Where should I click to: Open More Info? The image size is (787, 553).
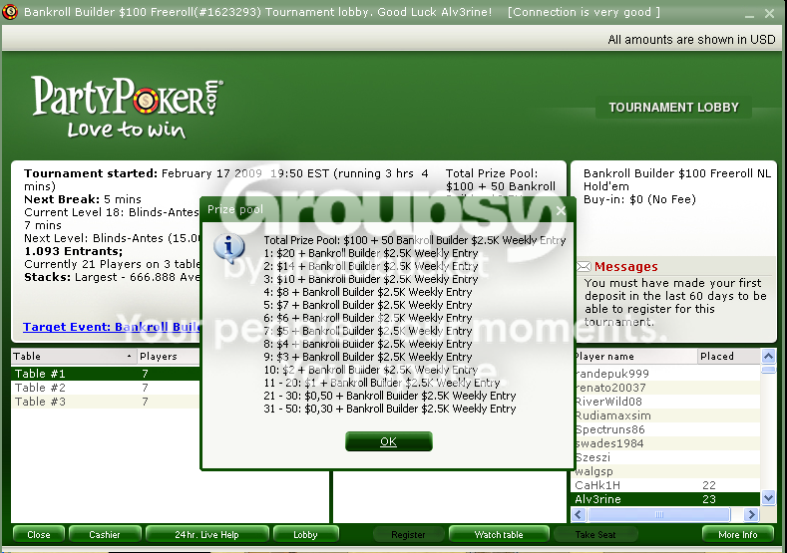click(x=737, y=534)
